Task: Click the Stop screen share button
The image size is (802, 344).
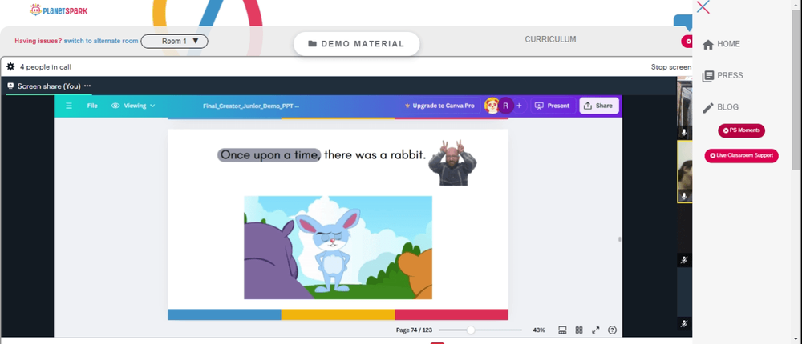Action: 671,67
